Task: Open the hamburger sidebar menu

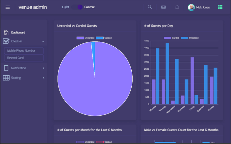Action: (x=8, y=7)
